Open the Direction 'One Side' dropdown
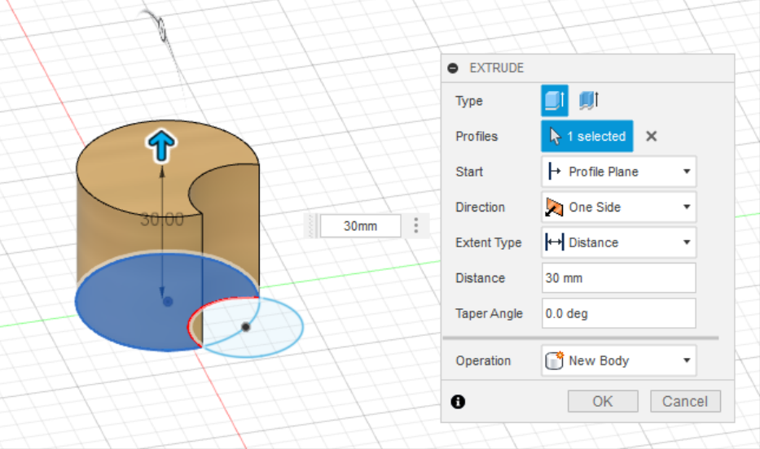This screenshot has height=449, width=760. click(618, 207)
